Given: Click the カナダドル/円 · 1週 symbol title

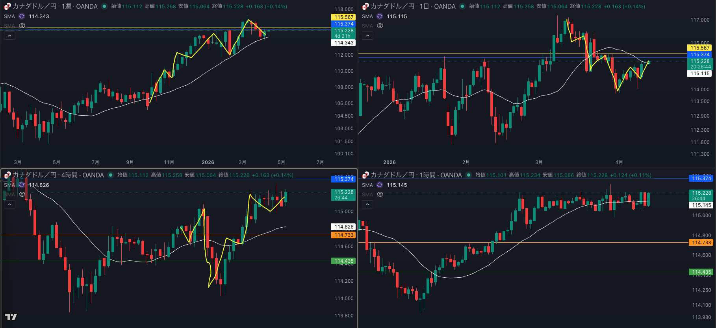Looking at the screenshot, I should click(55, 6).
